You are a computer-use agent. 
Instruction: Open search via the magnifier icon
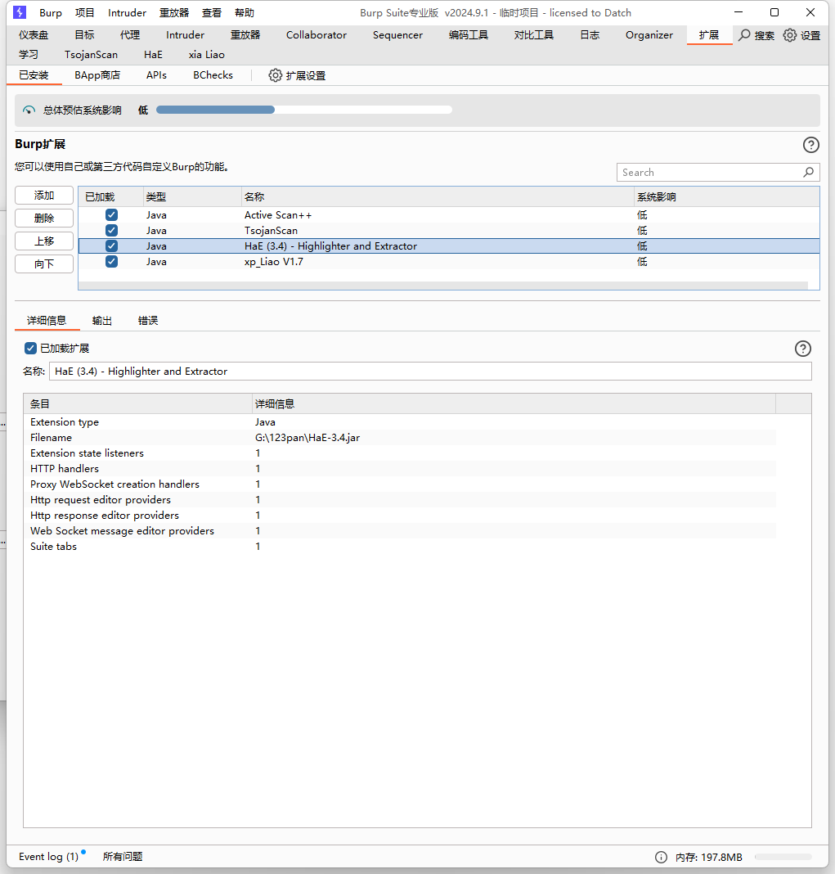point(744,35)
